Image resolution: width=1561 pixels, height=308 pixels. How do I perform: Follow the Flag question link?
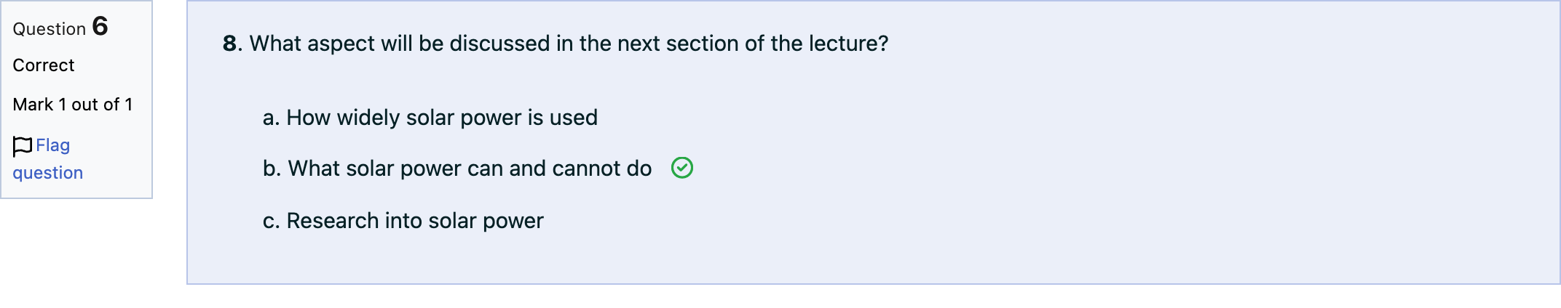(48, 159)
